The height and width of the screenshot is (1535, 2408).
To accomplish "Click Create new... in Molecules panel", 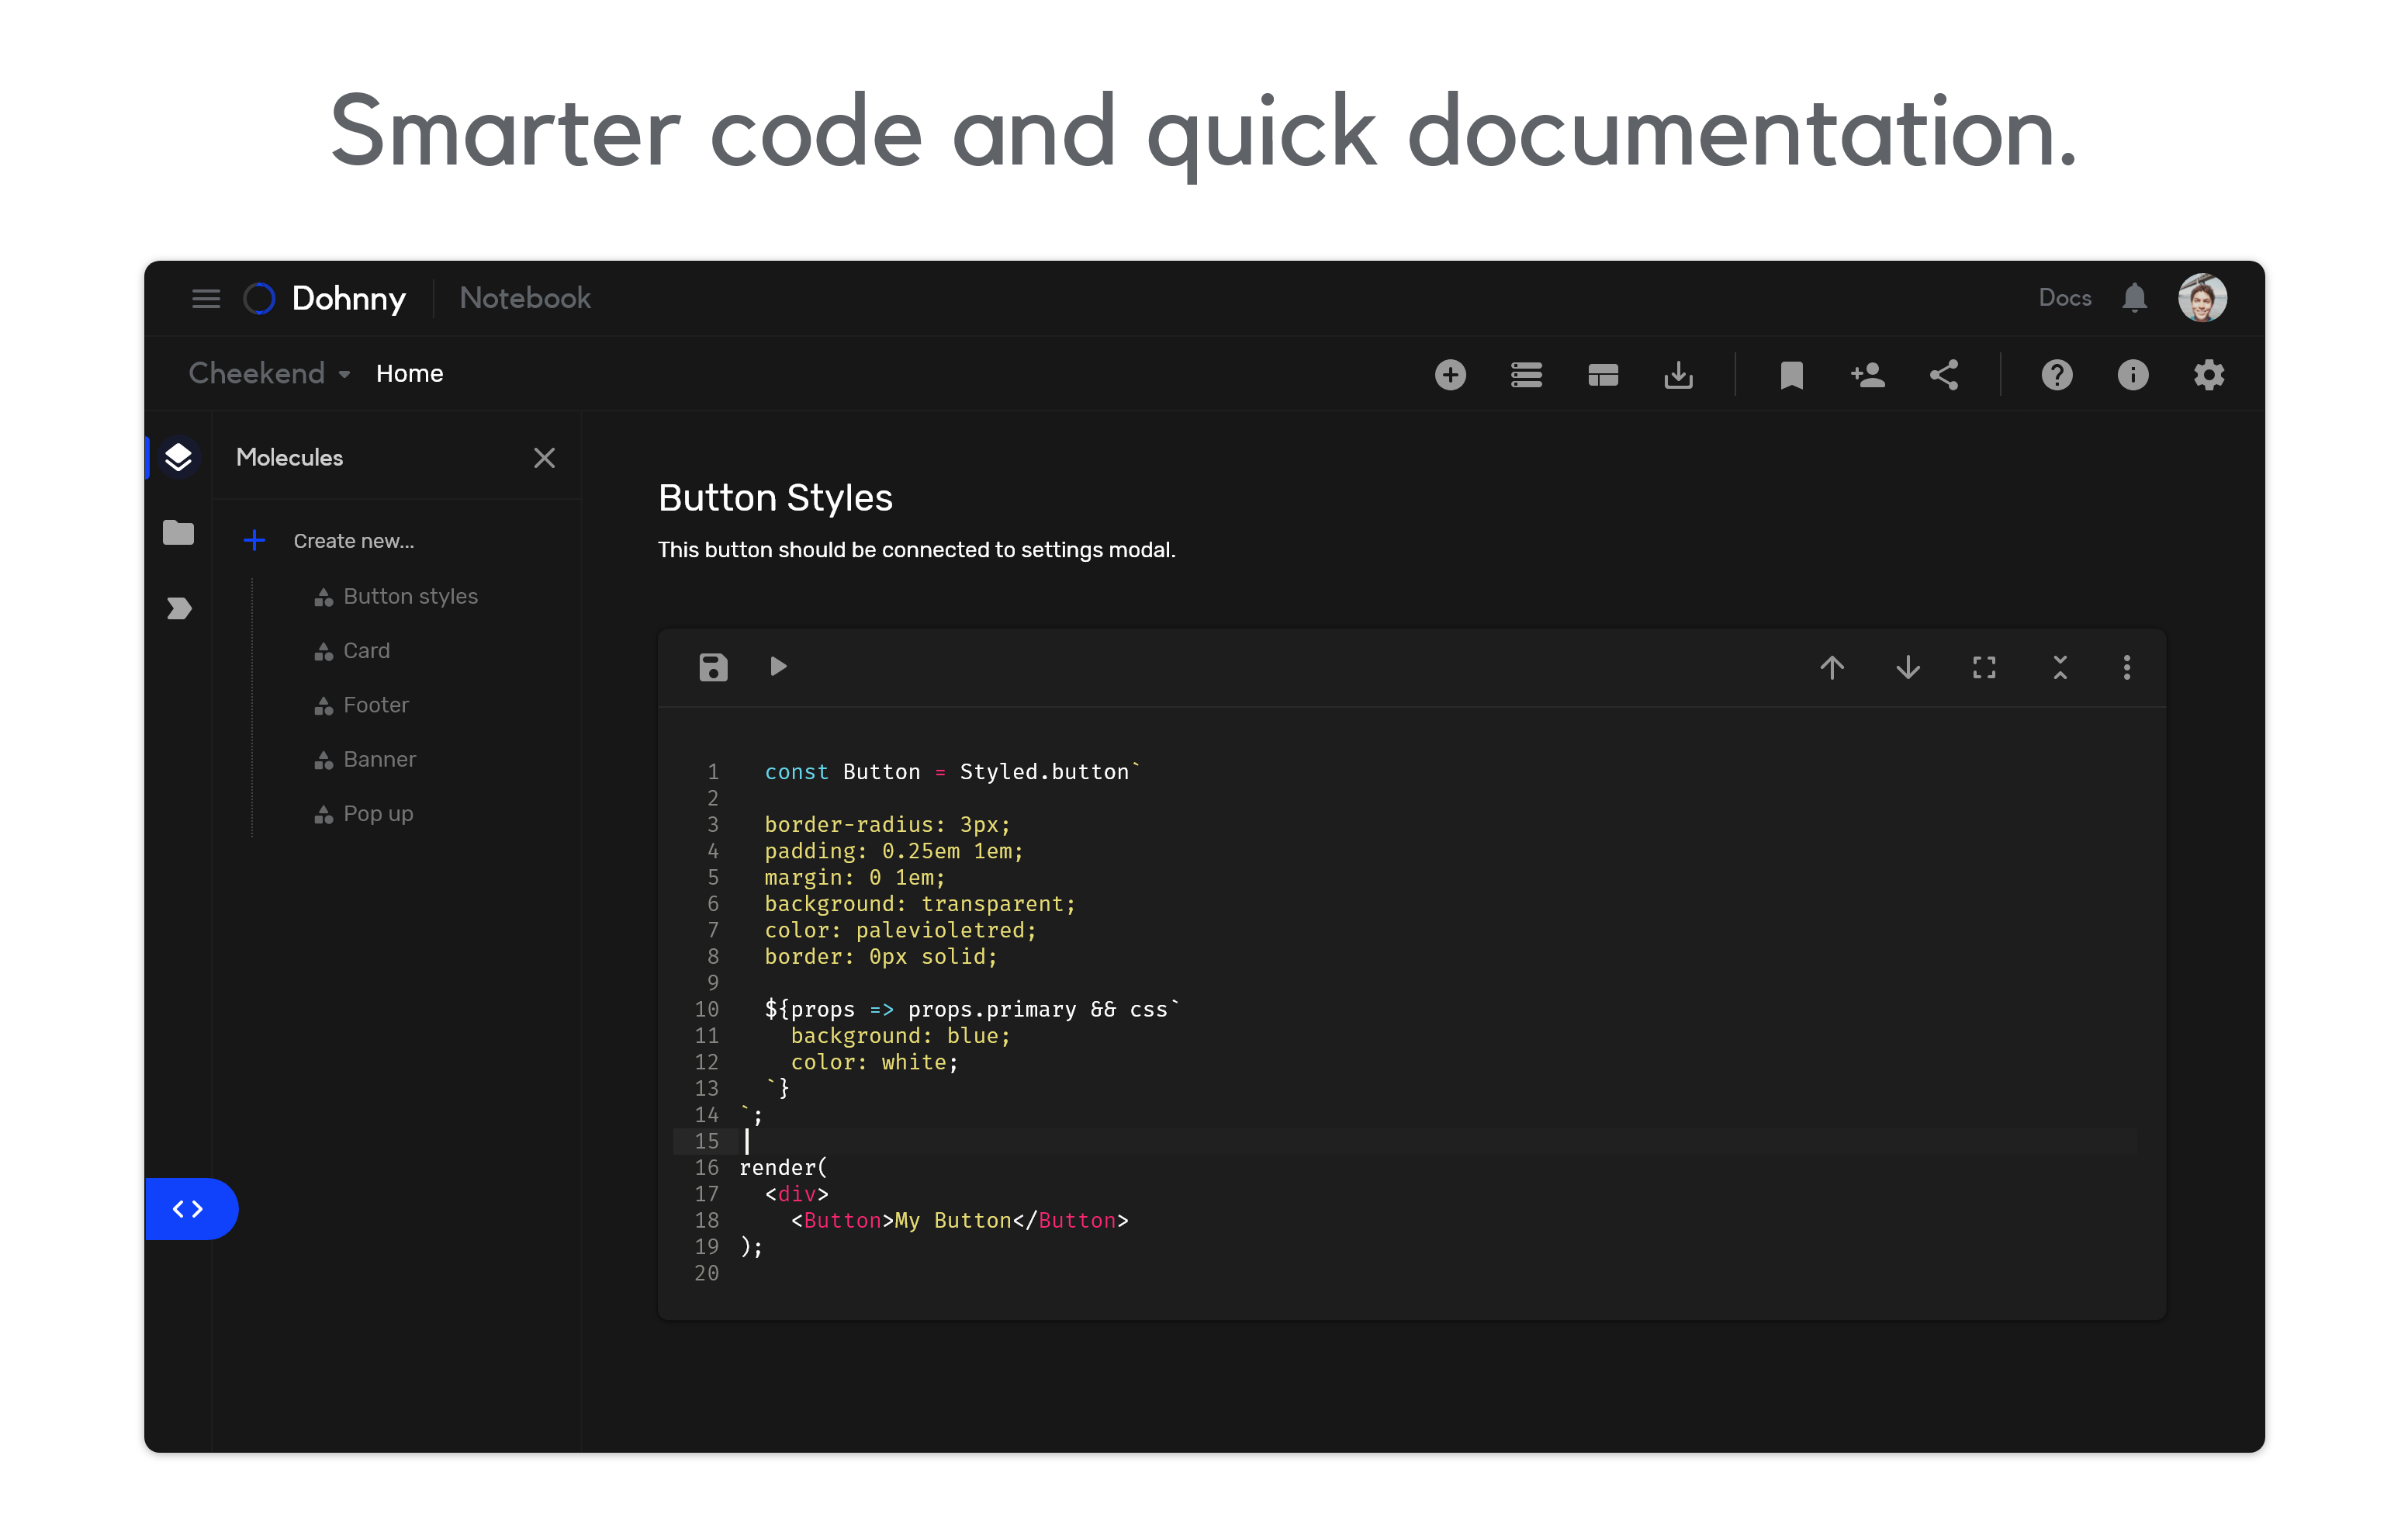I will (x=353, y=542).
